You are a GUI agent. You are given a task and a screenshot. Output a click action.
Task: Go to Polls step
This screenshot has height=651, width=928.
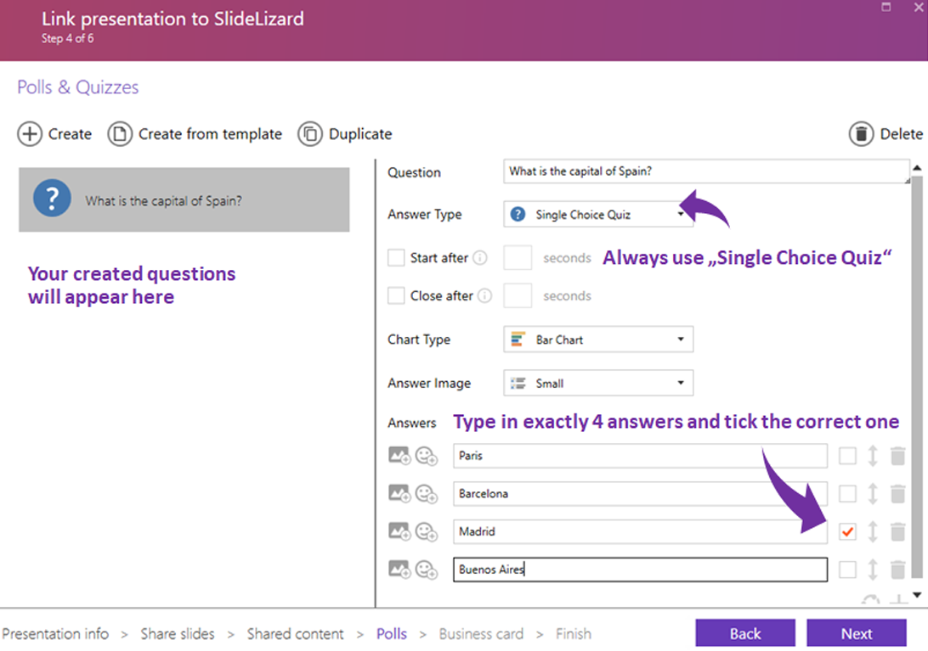point(392,634)
